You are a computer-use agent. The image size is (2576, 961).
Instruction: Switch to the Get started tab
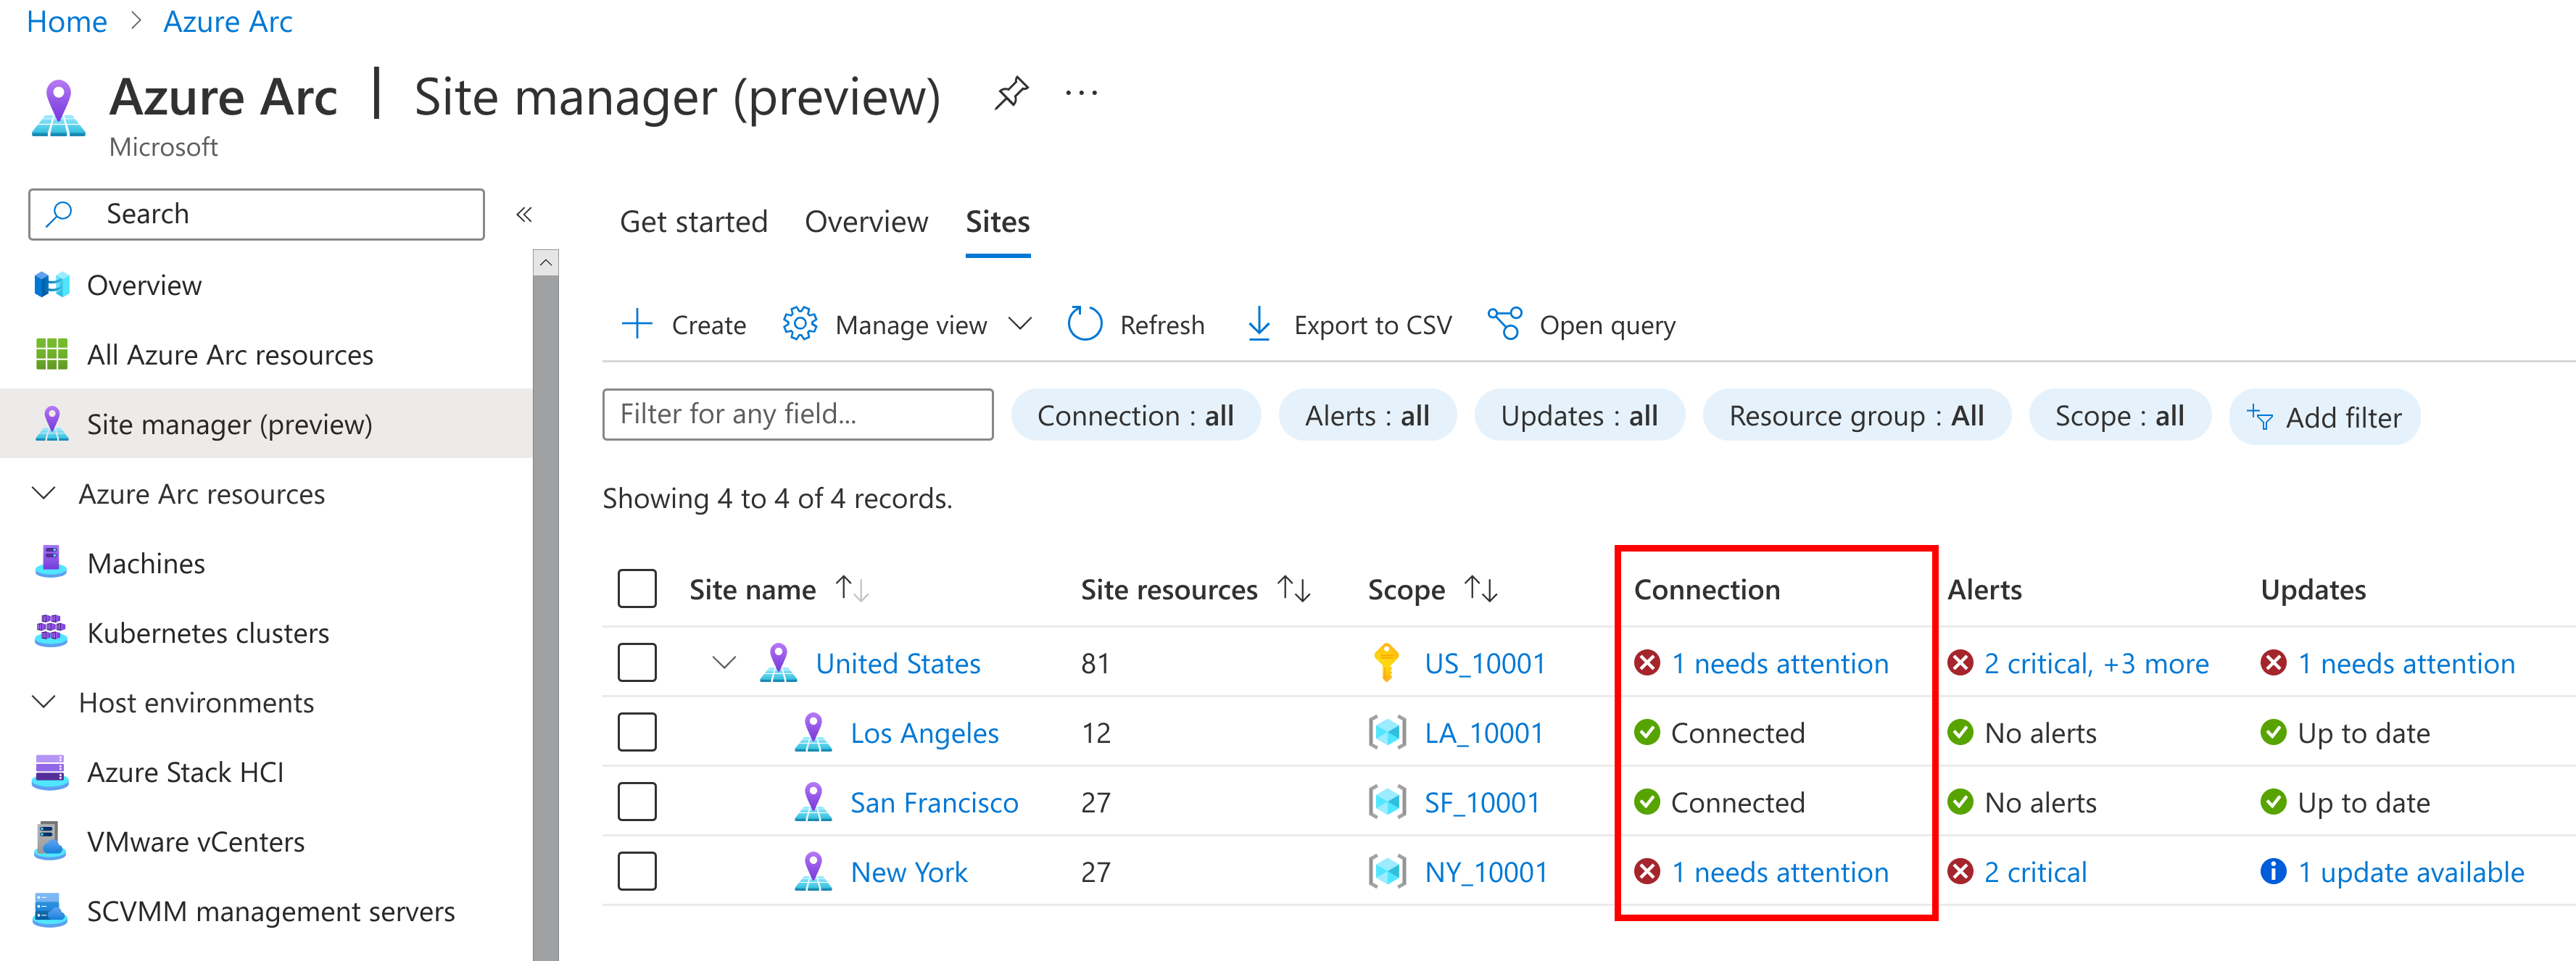pos(693,222)
